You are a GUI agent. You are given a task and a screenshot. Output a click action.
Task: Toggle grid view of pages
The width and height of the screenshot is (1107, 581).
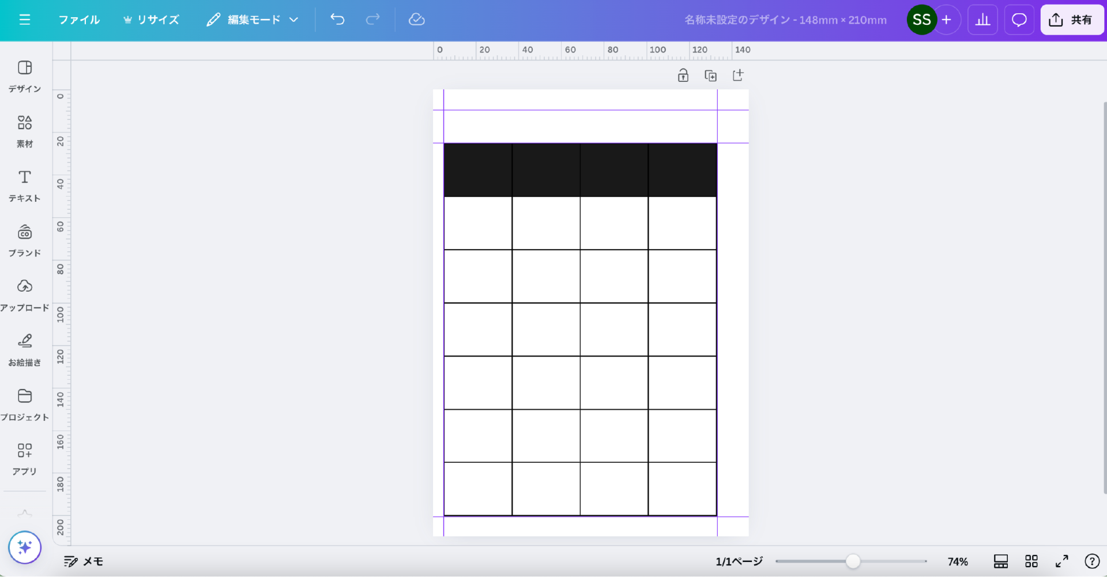1031,561
